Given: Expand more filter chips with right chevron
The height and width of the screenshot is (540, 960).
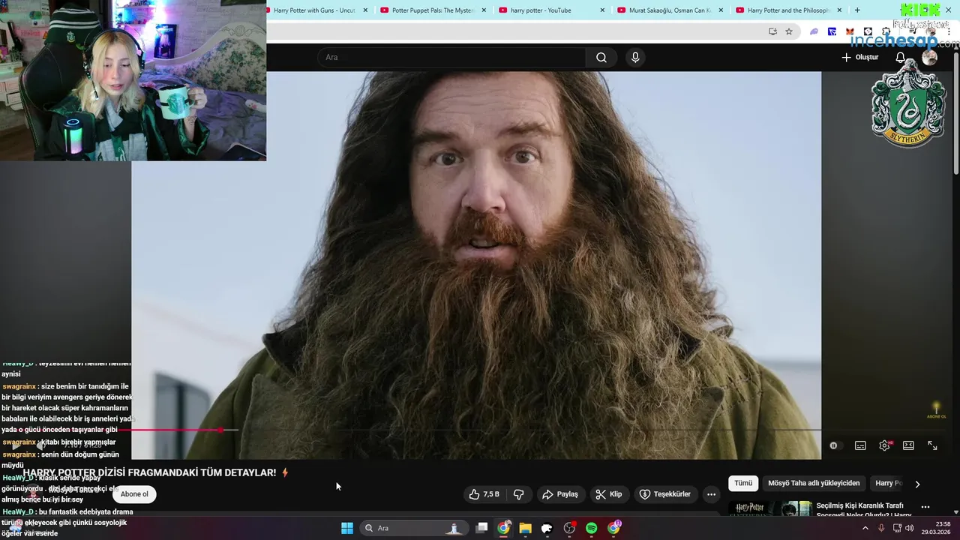Looking at the screenshot, I should pos(917,484).
